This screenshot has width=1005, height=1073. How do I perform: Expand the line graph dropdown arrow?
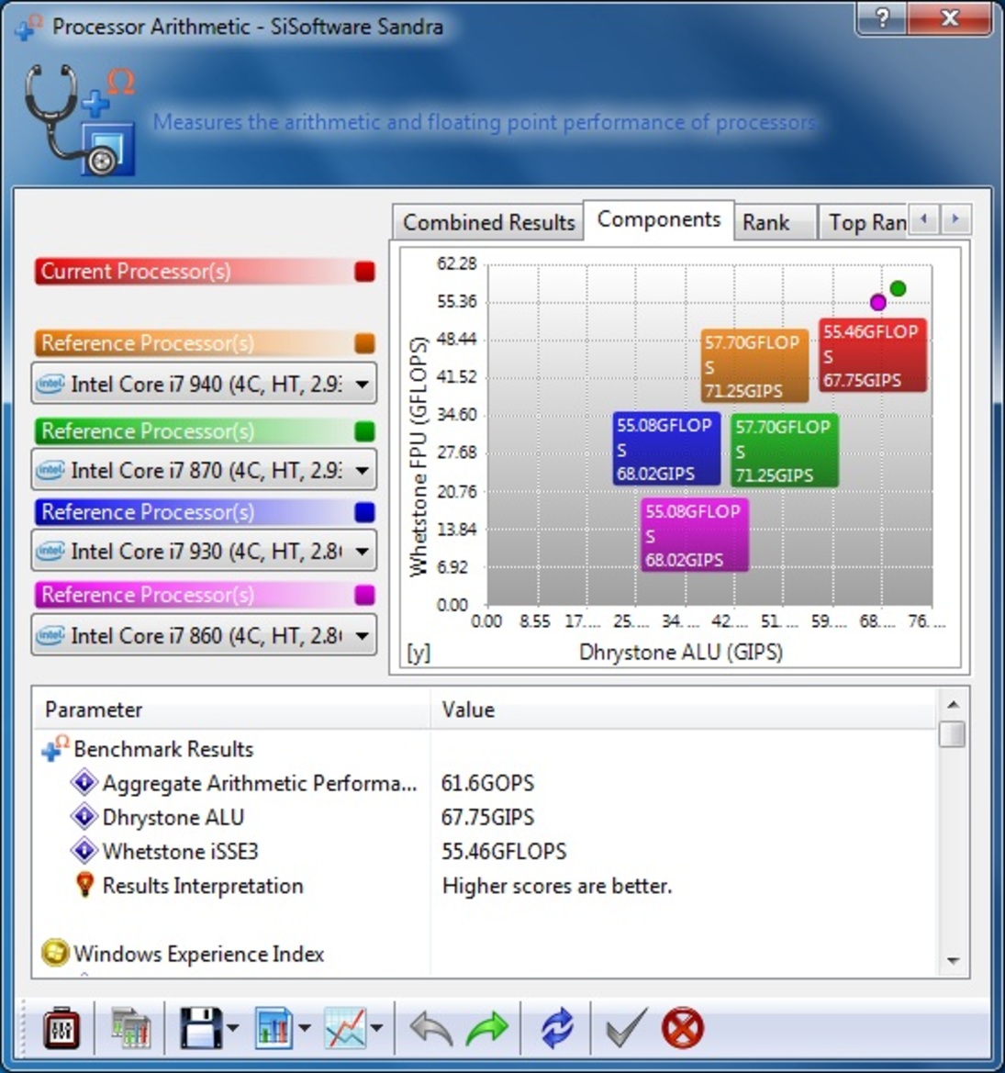point(377,1027)
